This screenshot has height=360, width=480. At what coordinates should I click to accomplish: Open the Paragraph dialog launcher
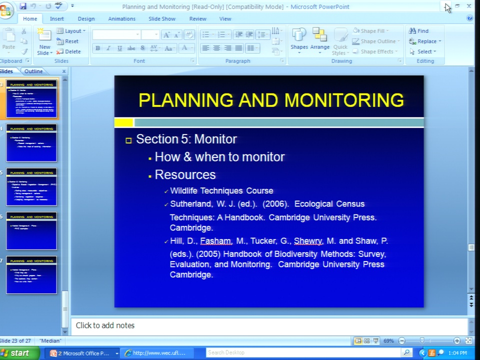[x=282, y=61]
